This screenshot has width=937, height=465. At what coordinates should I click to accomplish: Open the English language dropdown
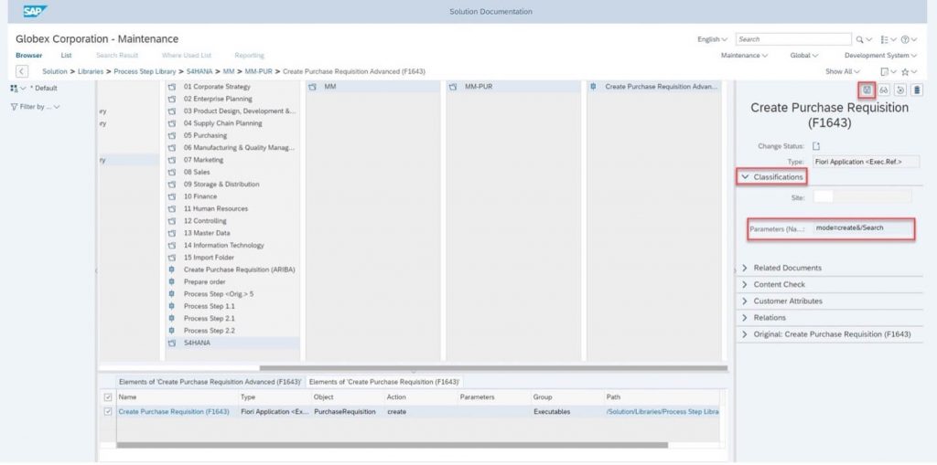point(712,39)
